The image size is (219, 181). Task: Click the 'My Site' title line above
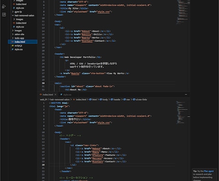(x=74, y=8)
